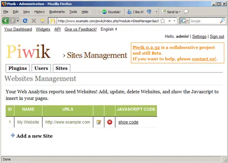Click the blue plus icon beside Add a new Site
Viewport: 228px width, 163px height.
coord(13,136)
